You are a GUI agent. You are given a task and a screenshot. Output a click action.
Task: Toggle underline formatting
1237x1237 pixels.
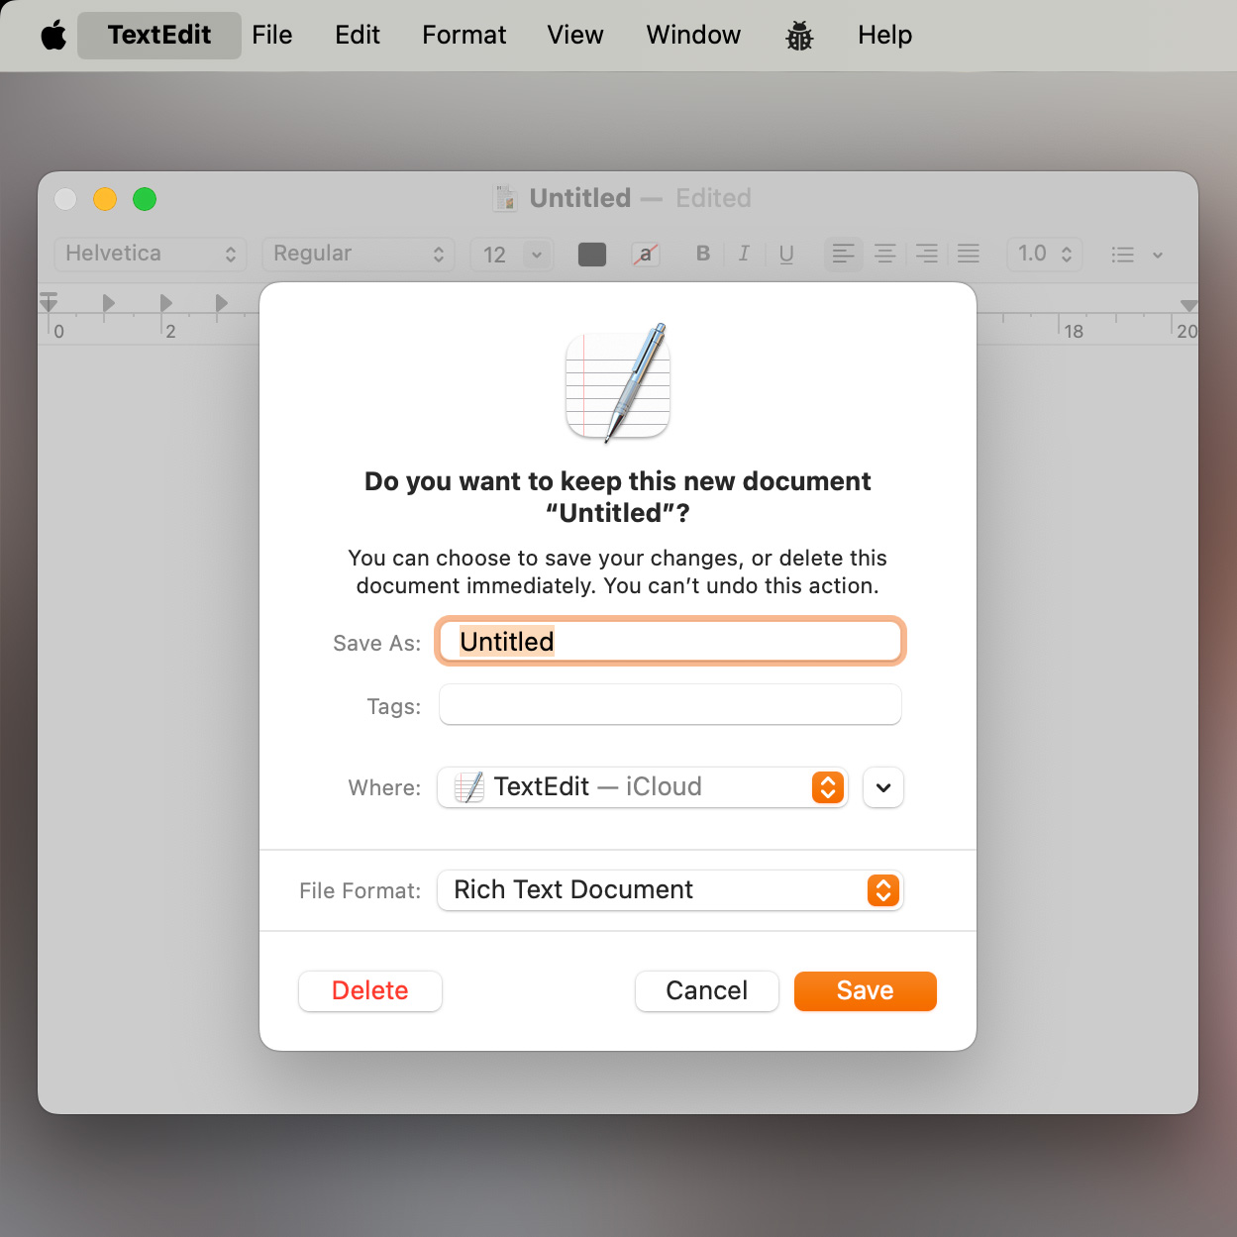(785, 254)
